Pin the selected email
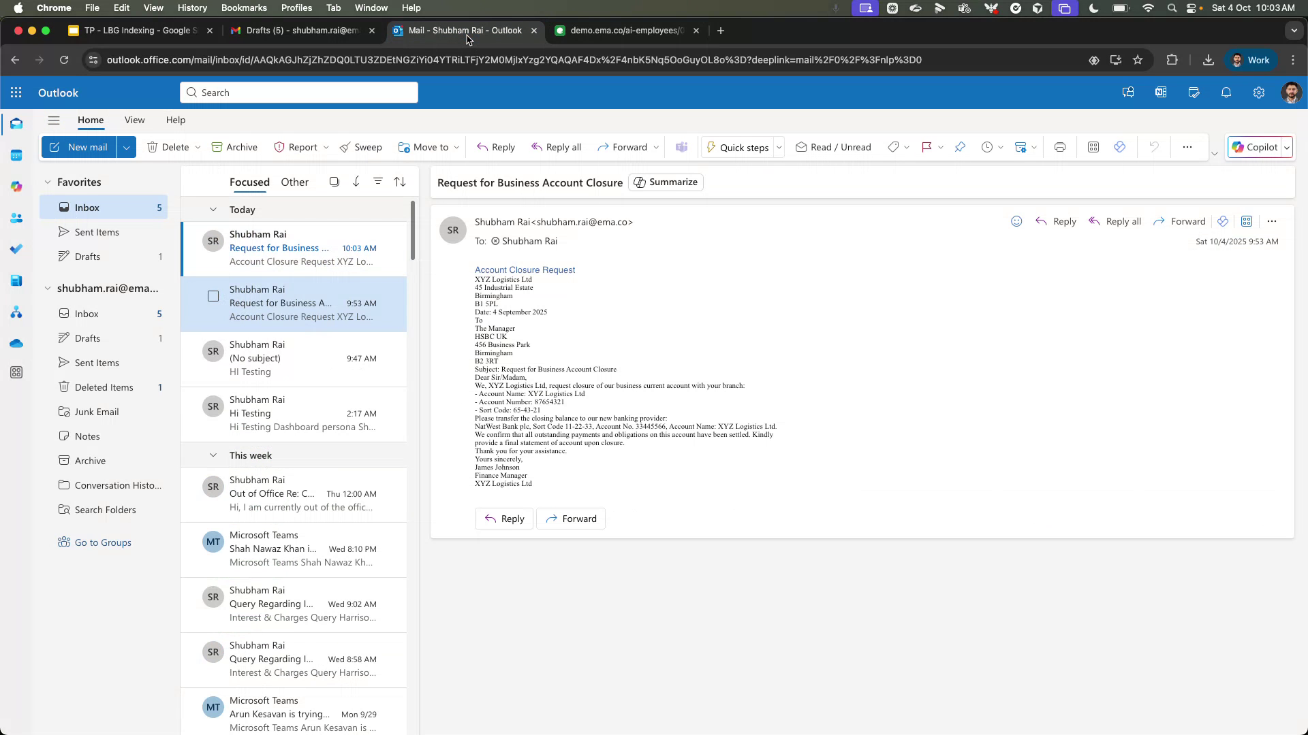1308x735 pixels. 961,147
